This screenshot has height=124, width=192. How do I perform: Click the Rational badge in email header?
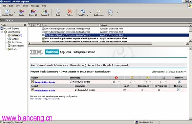52,52
